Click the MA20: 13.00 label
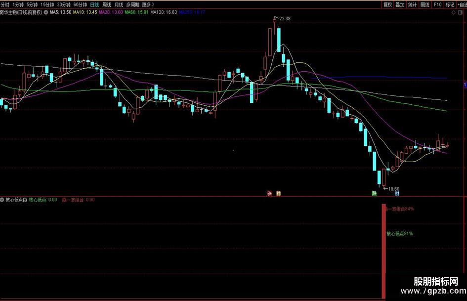This screenshot has width=467, height=301. click(x=111, y=12)
